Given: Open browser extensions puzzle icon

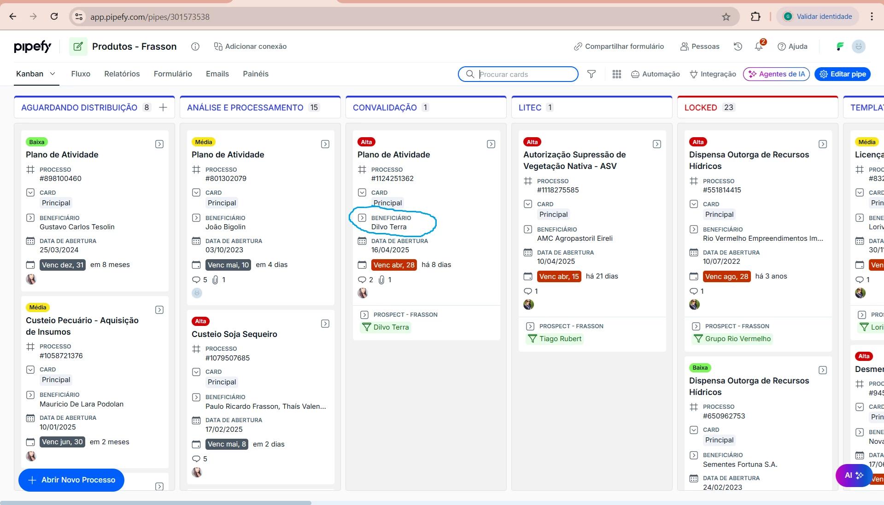Looking at the screenshot, I should coord(755,17).
